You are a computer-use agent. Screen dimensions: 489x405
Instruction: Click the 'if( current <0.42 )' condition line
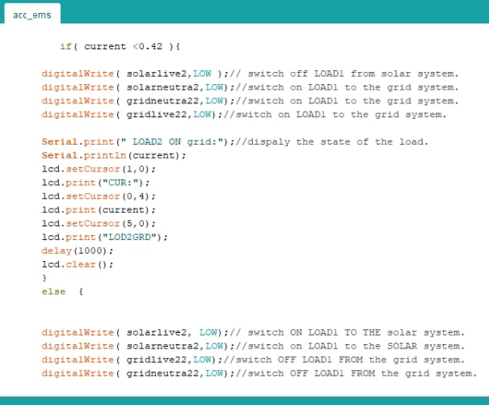click(120, 47)
